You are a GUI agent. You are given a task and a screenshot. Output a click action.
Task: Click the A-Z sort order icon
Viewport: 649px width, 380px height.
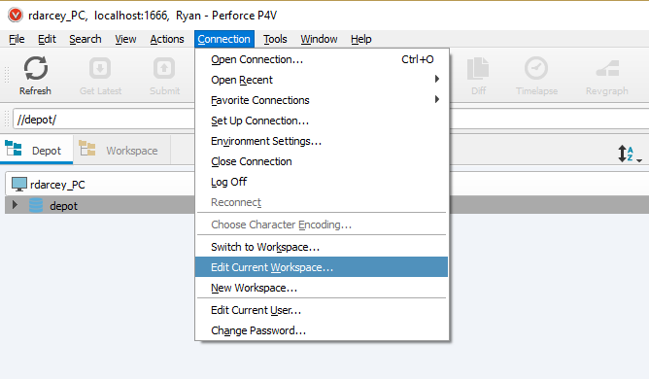point(626,154)
